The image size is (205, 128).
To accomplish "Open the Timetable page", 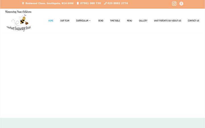I will (115, 21).
